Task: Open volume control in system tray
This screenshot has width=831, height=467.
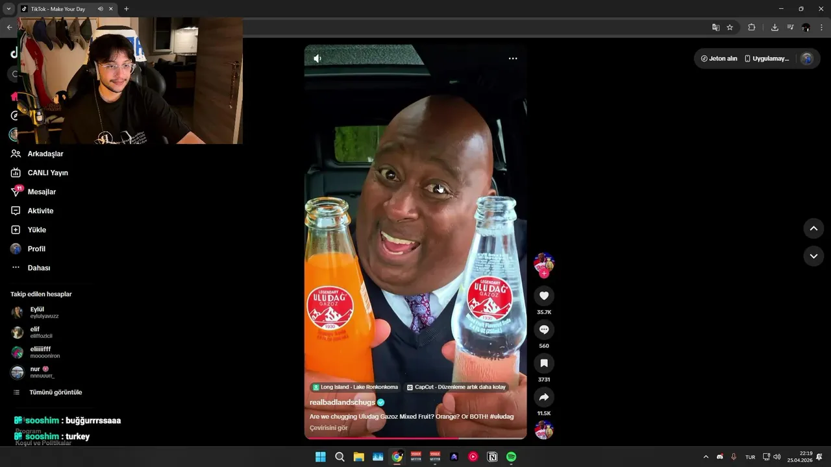Action: (777, 457)
